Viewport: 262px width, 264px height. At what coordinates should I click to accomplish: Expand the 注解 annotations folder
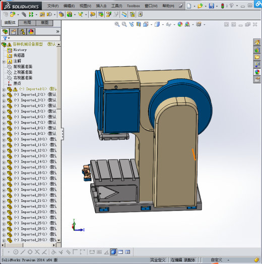[4, 62]
